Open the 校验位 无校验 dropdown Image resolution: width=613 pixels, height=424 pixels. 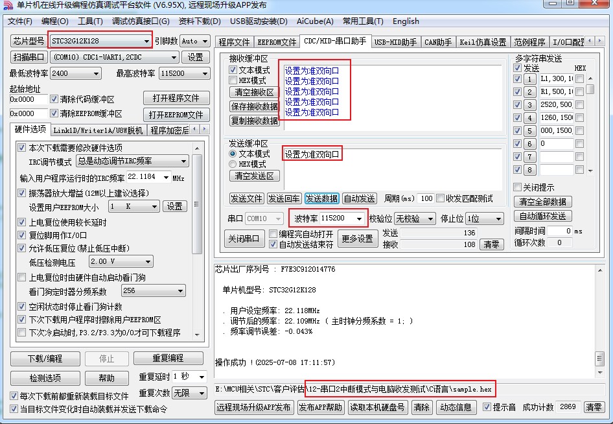tap(415, 218)
